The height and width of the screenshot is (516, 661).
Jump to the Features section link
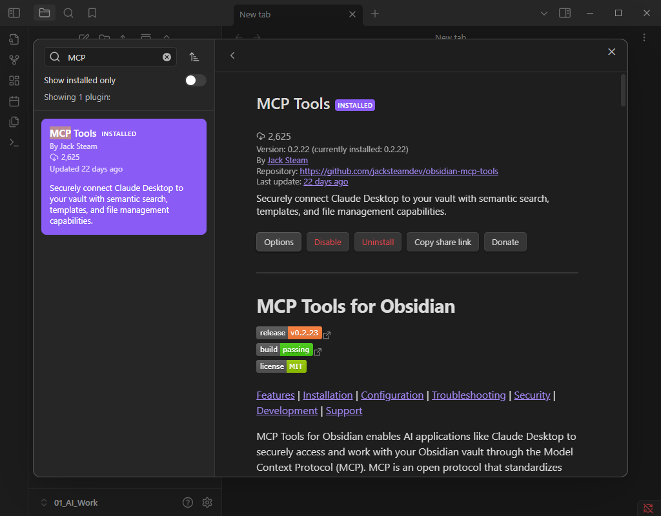tap(275, 395)
